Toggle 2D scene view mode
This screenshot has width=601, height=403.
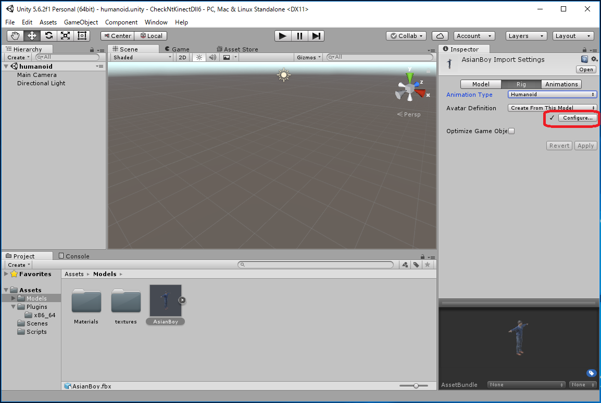point(182,57)
